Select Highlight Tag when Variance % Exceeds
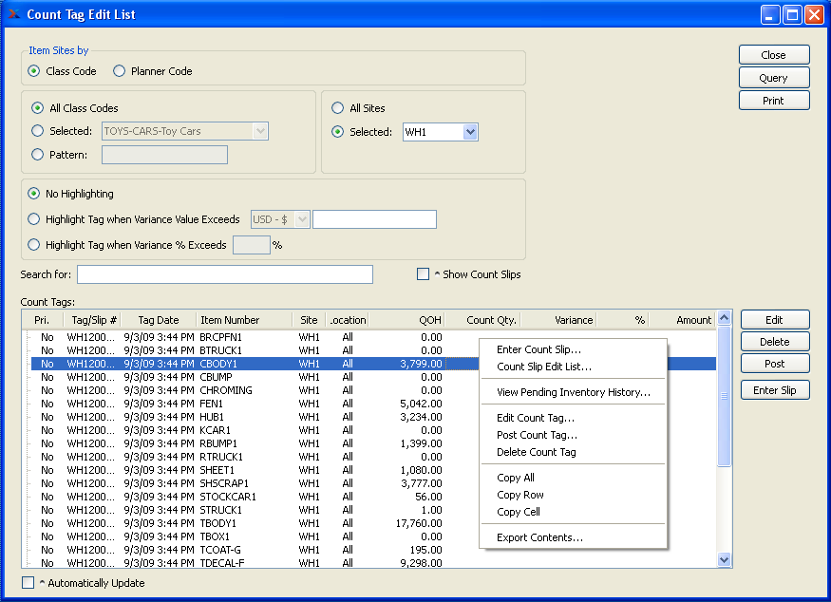Image resolution: width=831 pixels, height=602 pixels. [35, 245]
